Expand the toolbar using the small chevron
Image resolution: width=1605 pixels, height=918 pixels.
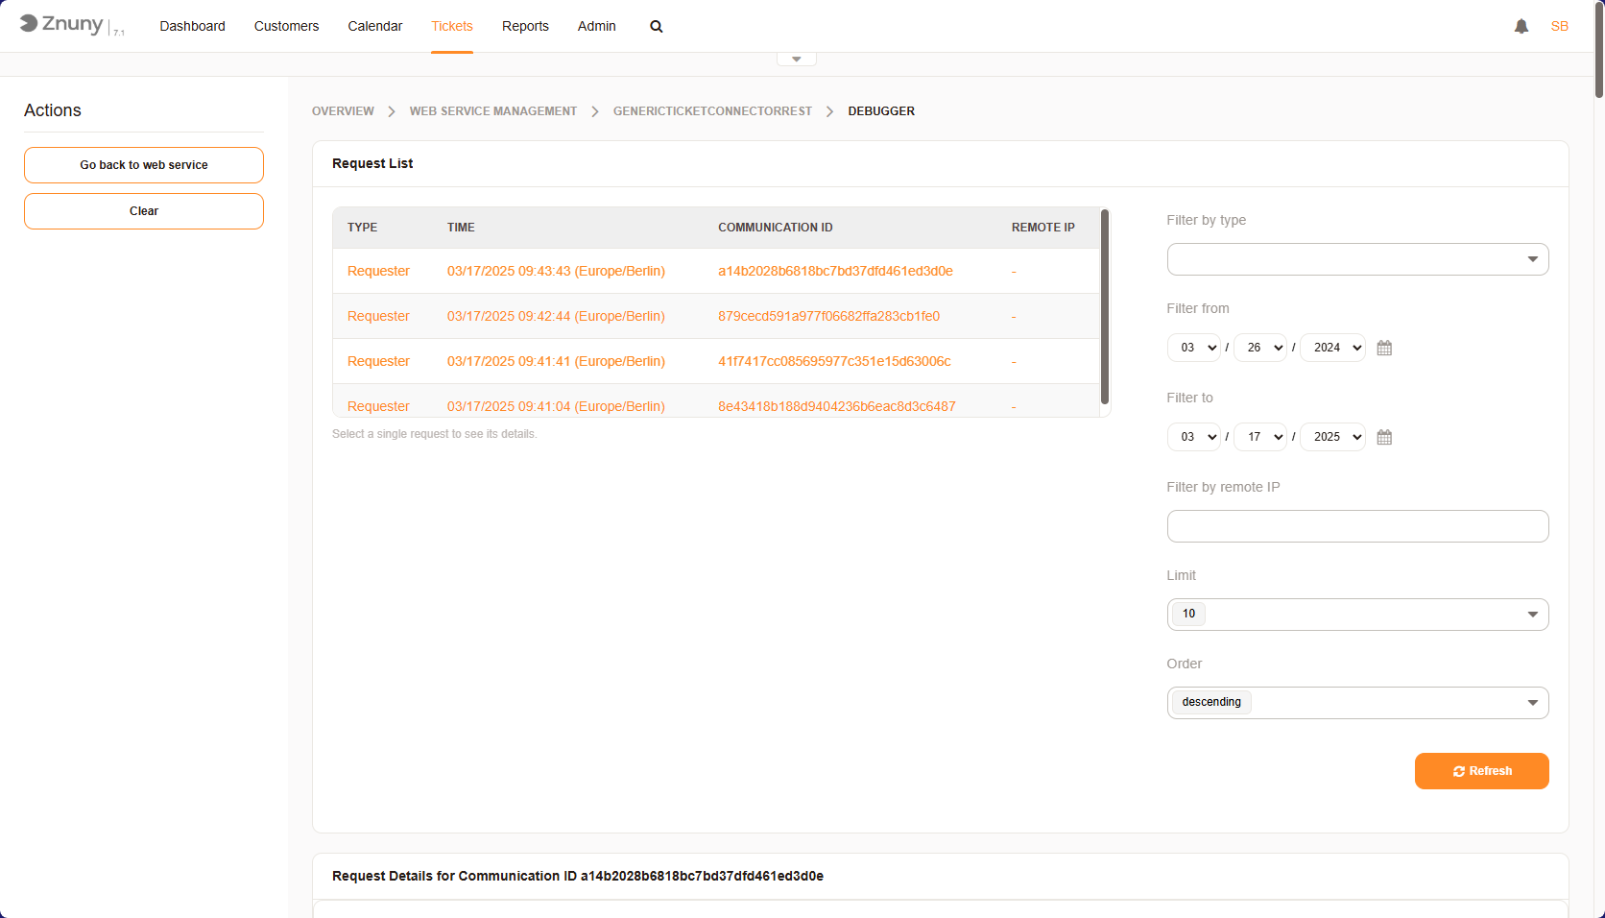(x=796, y=59)
